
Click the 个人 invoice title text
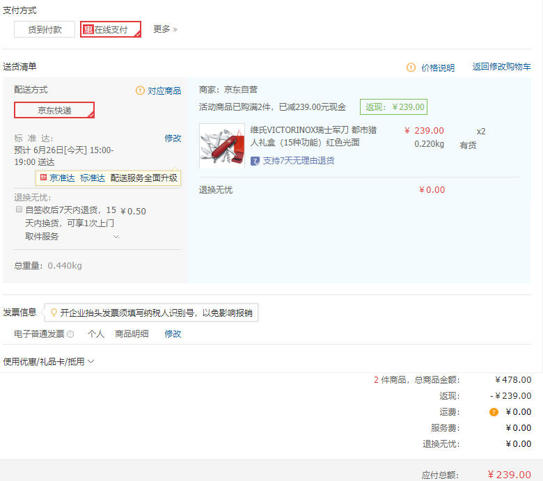tap(96, 334)
